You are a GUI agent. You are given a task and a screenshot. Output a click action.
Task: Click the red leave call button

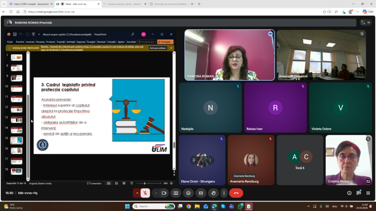point(236,193)
